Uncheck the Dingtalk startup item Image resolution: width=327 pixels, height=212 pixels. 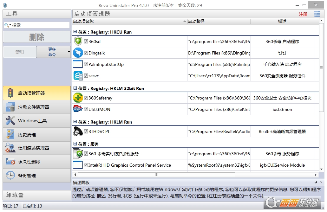coord(86,53)
